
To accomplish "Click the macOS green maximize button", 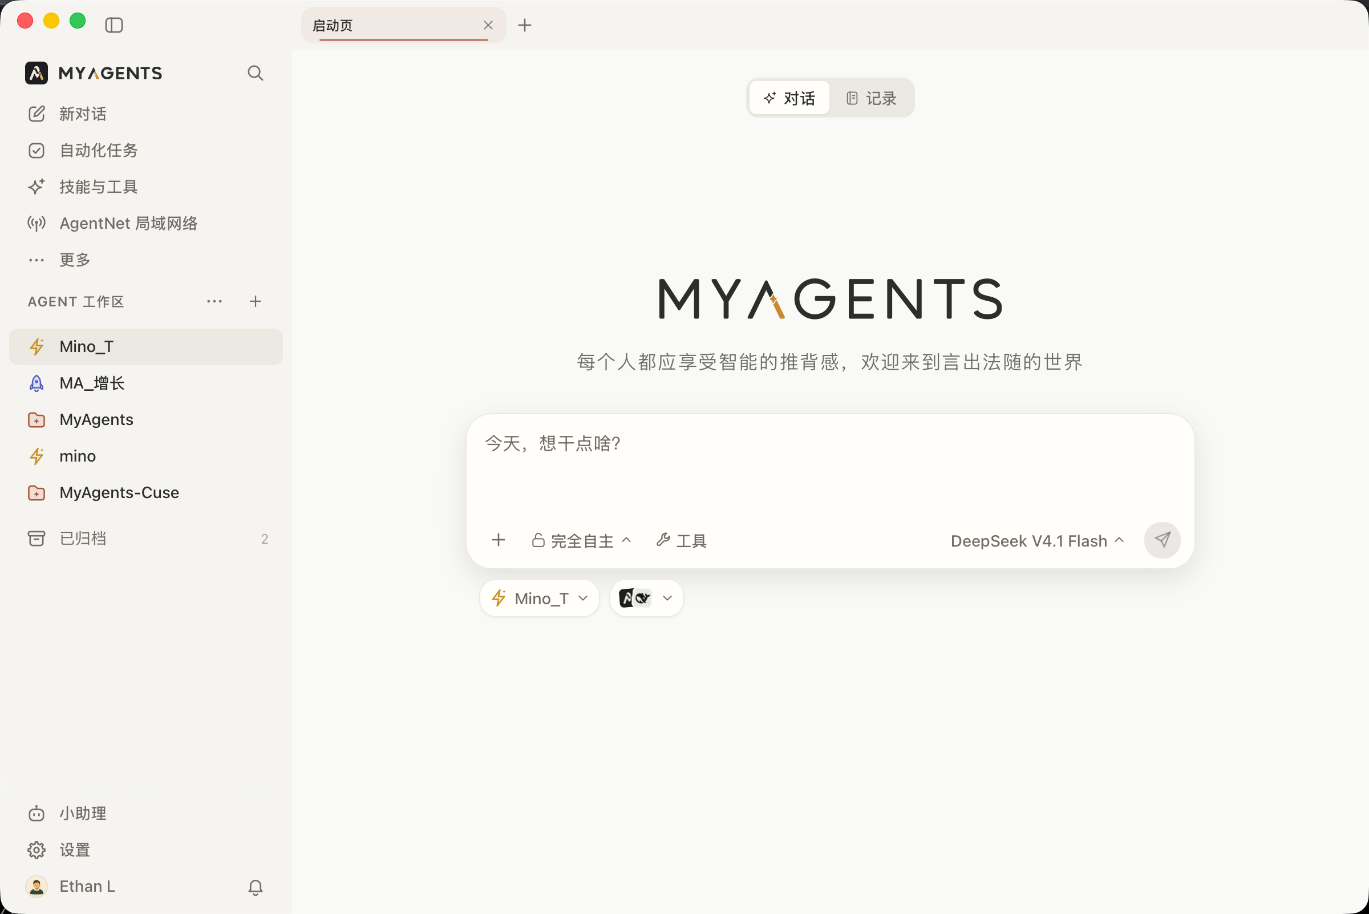I will click(78, 21).
